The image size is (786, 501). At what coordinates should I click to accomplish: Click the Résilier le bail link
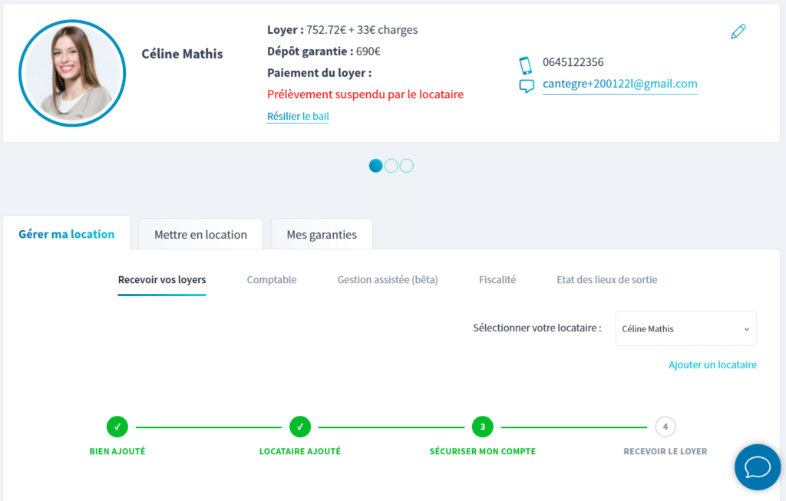298,117
